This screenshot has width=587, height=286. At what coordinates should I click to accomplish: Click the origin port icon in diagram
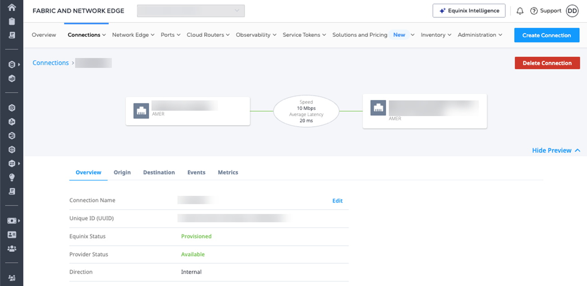click(141, 111)
